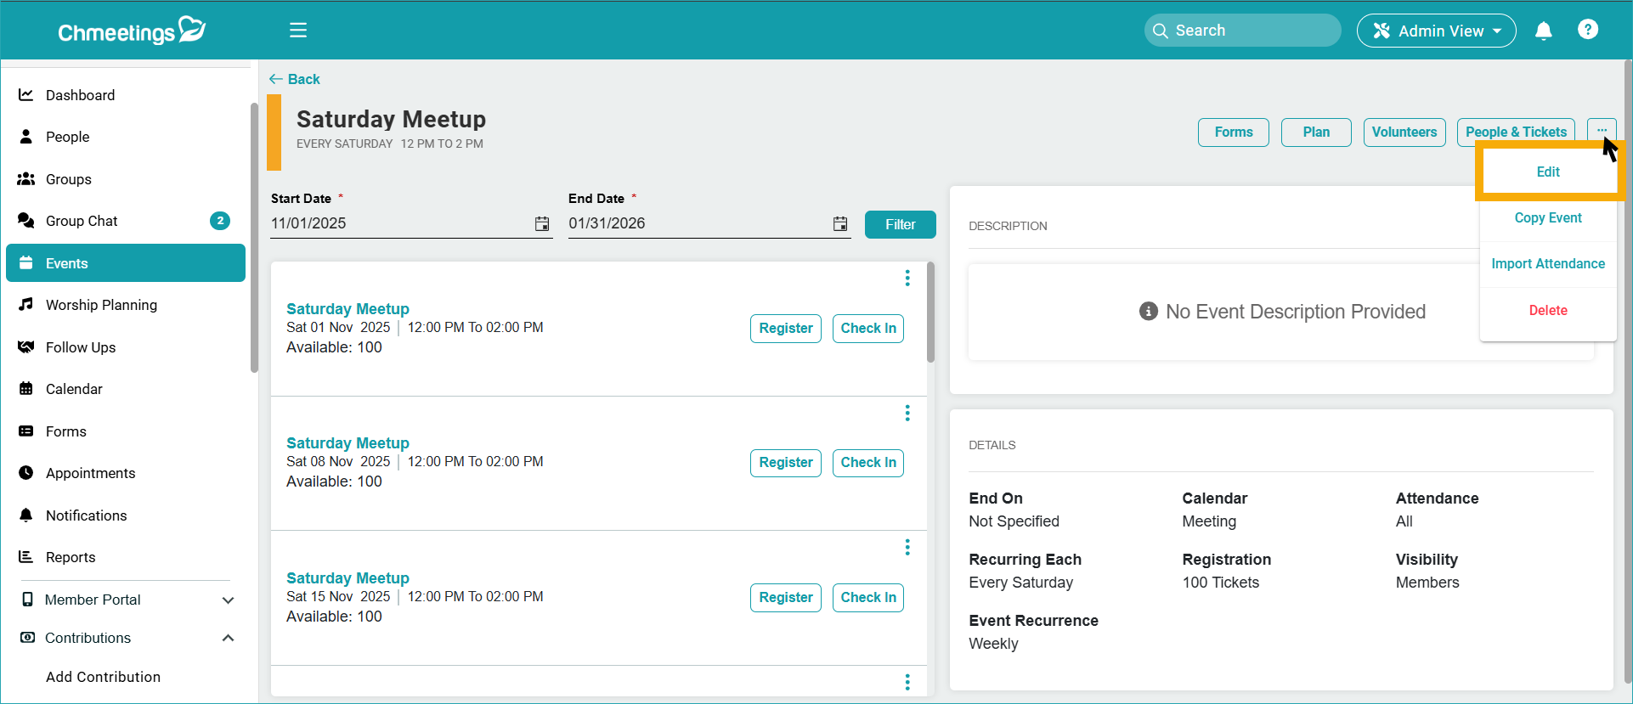Open three-dot menu for Sat 15 Nov event
Screen dimensions: 1633x704
[x=907, y=548]
